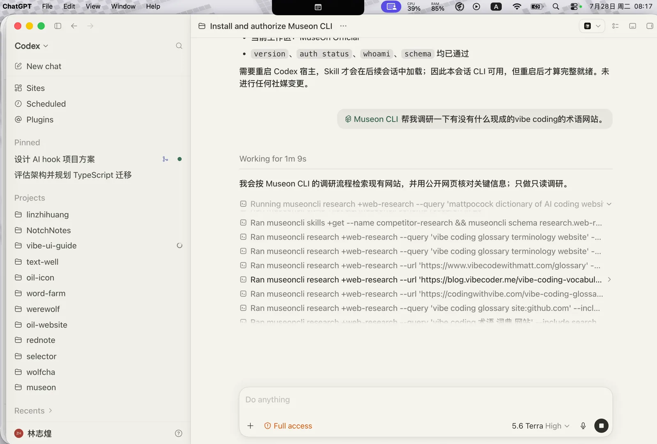Open the help question mark icon

pyautogui.click(x=179, y=433)
